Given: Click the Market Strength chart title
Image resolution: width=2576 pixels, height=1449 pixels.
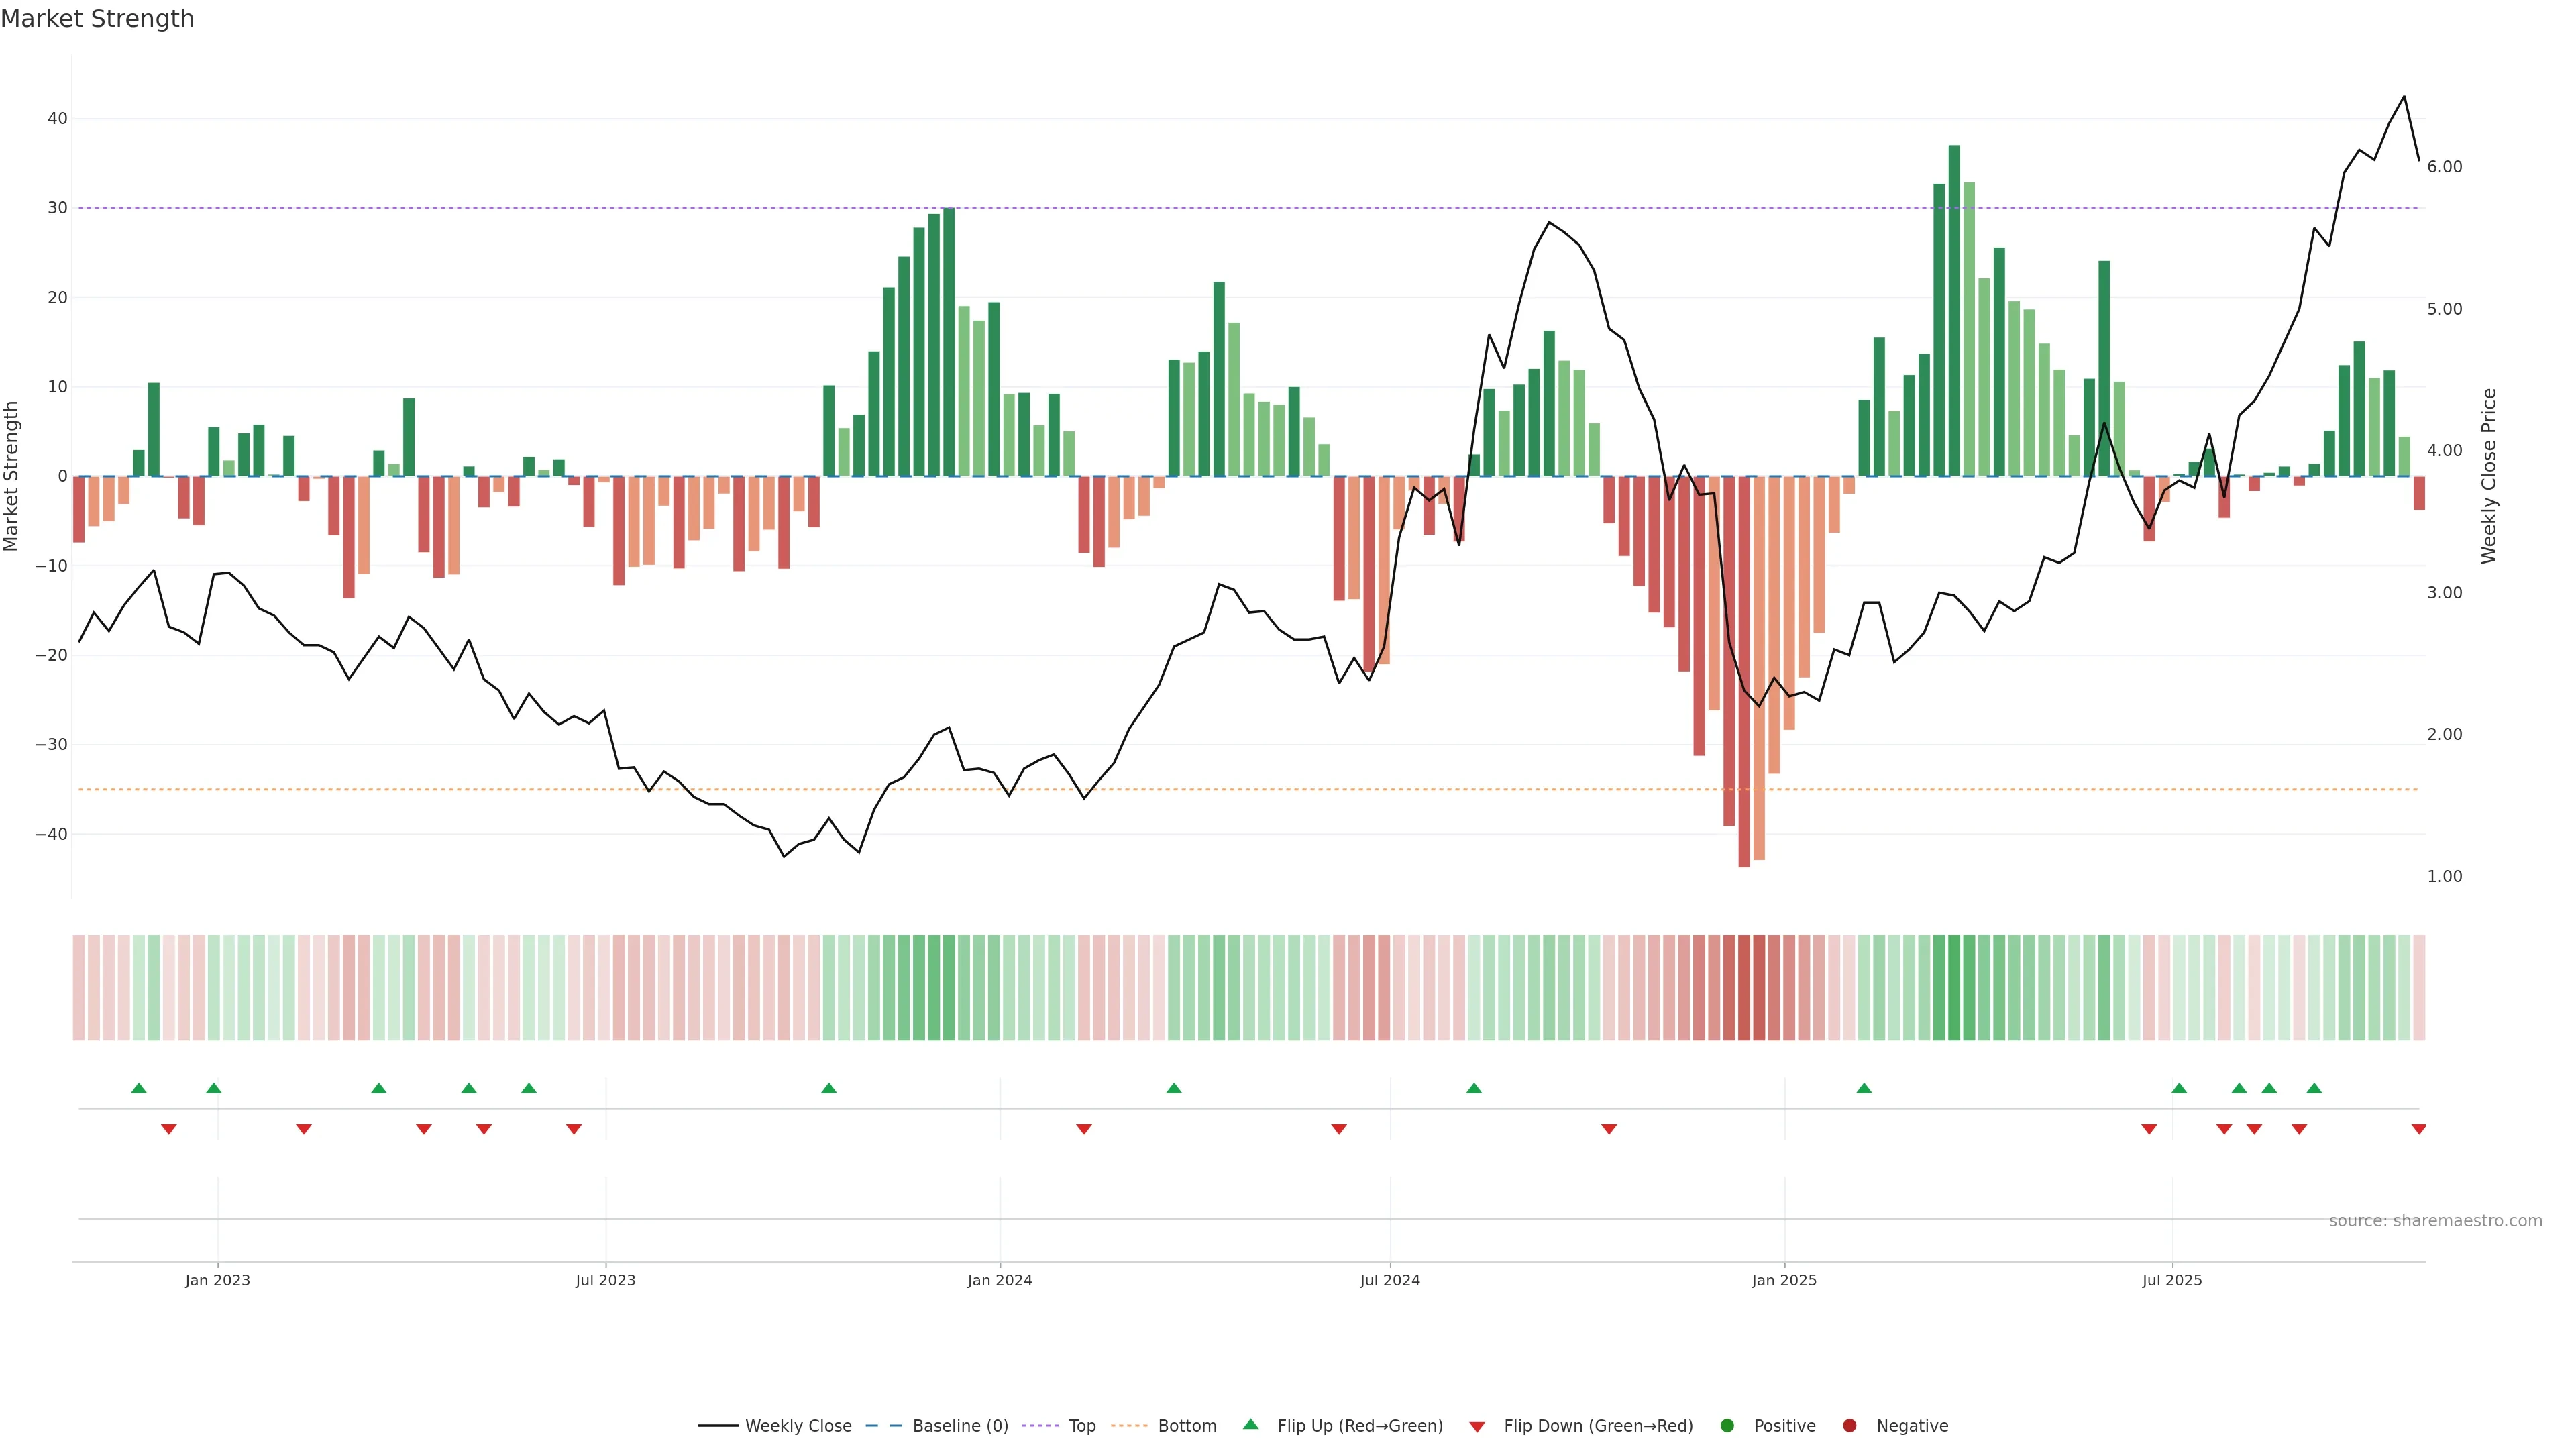Looking at the screenshot, I should (x=97, y=19).
